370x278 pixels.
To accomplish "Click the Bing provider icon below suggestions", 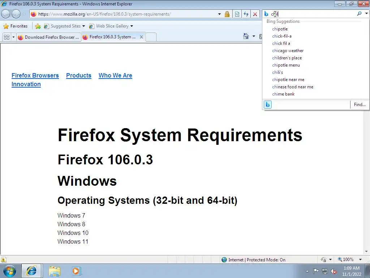I will pyautogui.click(x=268, y=105).
